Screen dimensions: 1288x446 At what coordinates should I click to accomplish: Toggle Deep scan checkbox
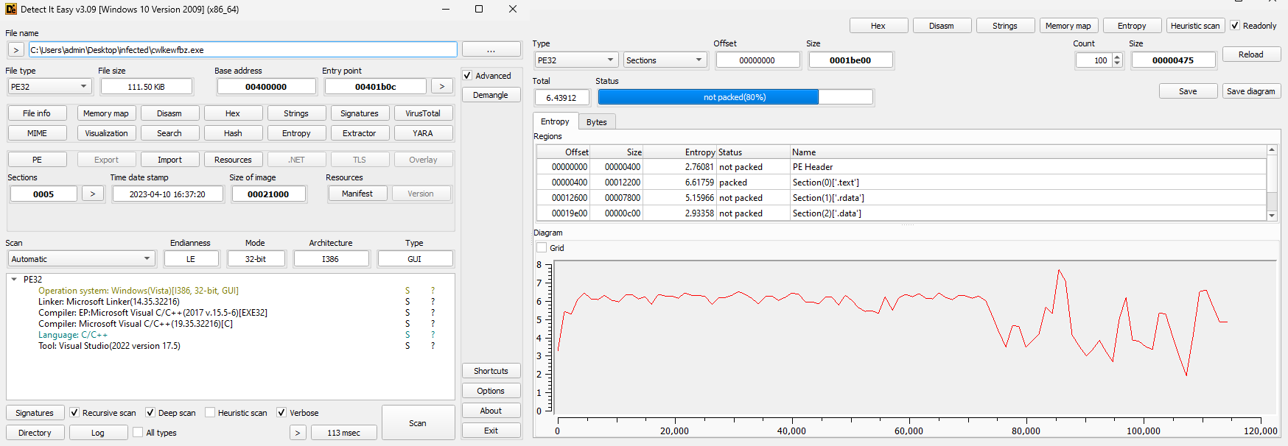pos(150,413)
